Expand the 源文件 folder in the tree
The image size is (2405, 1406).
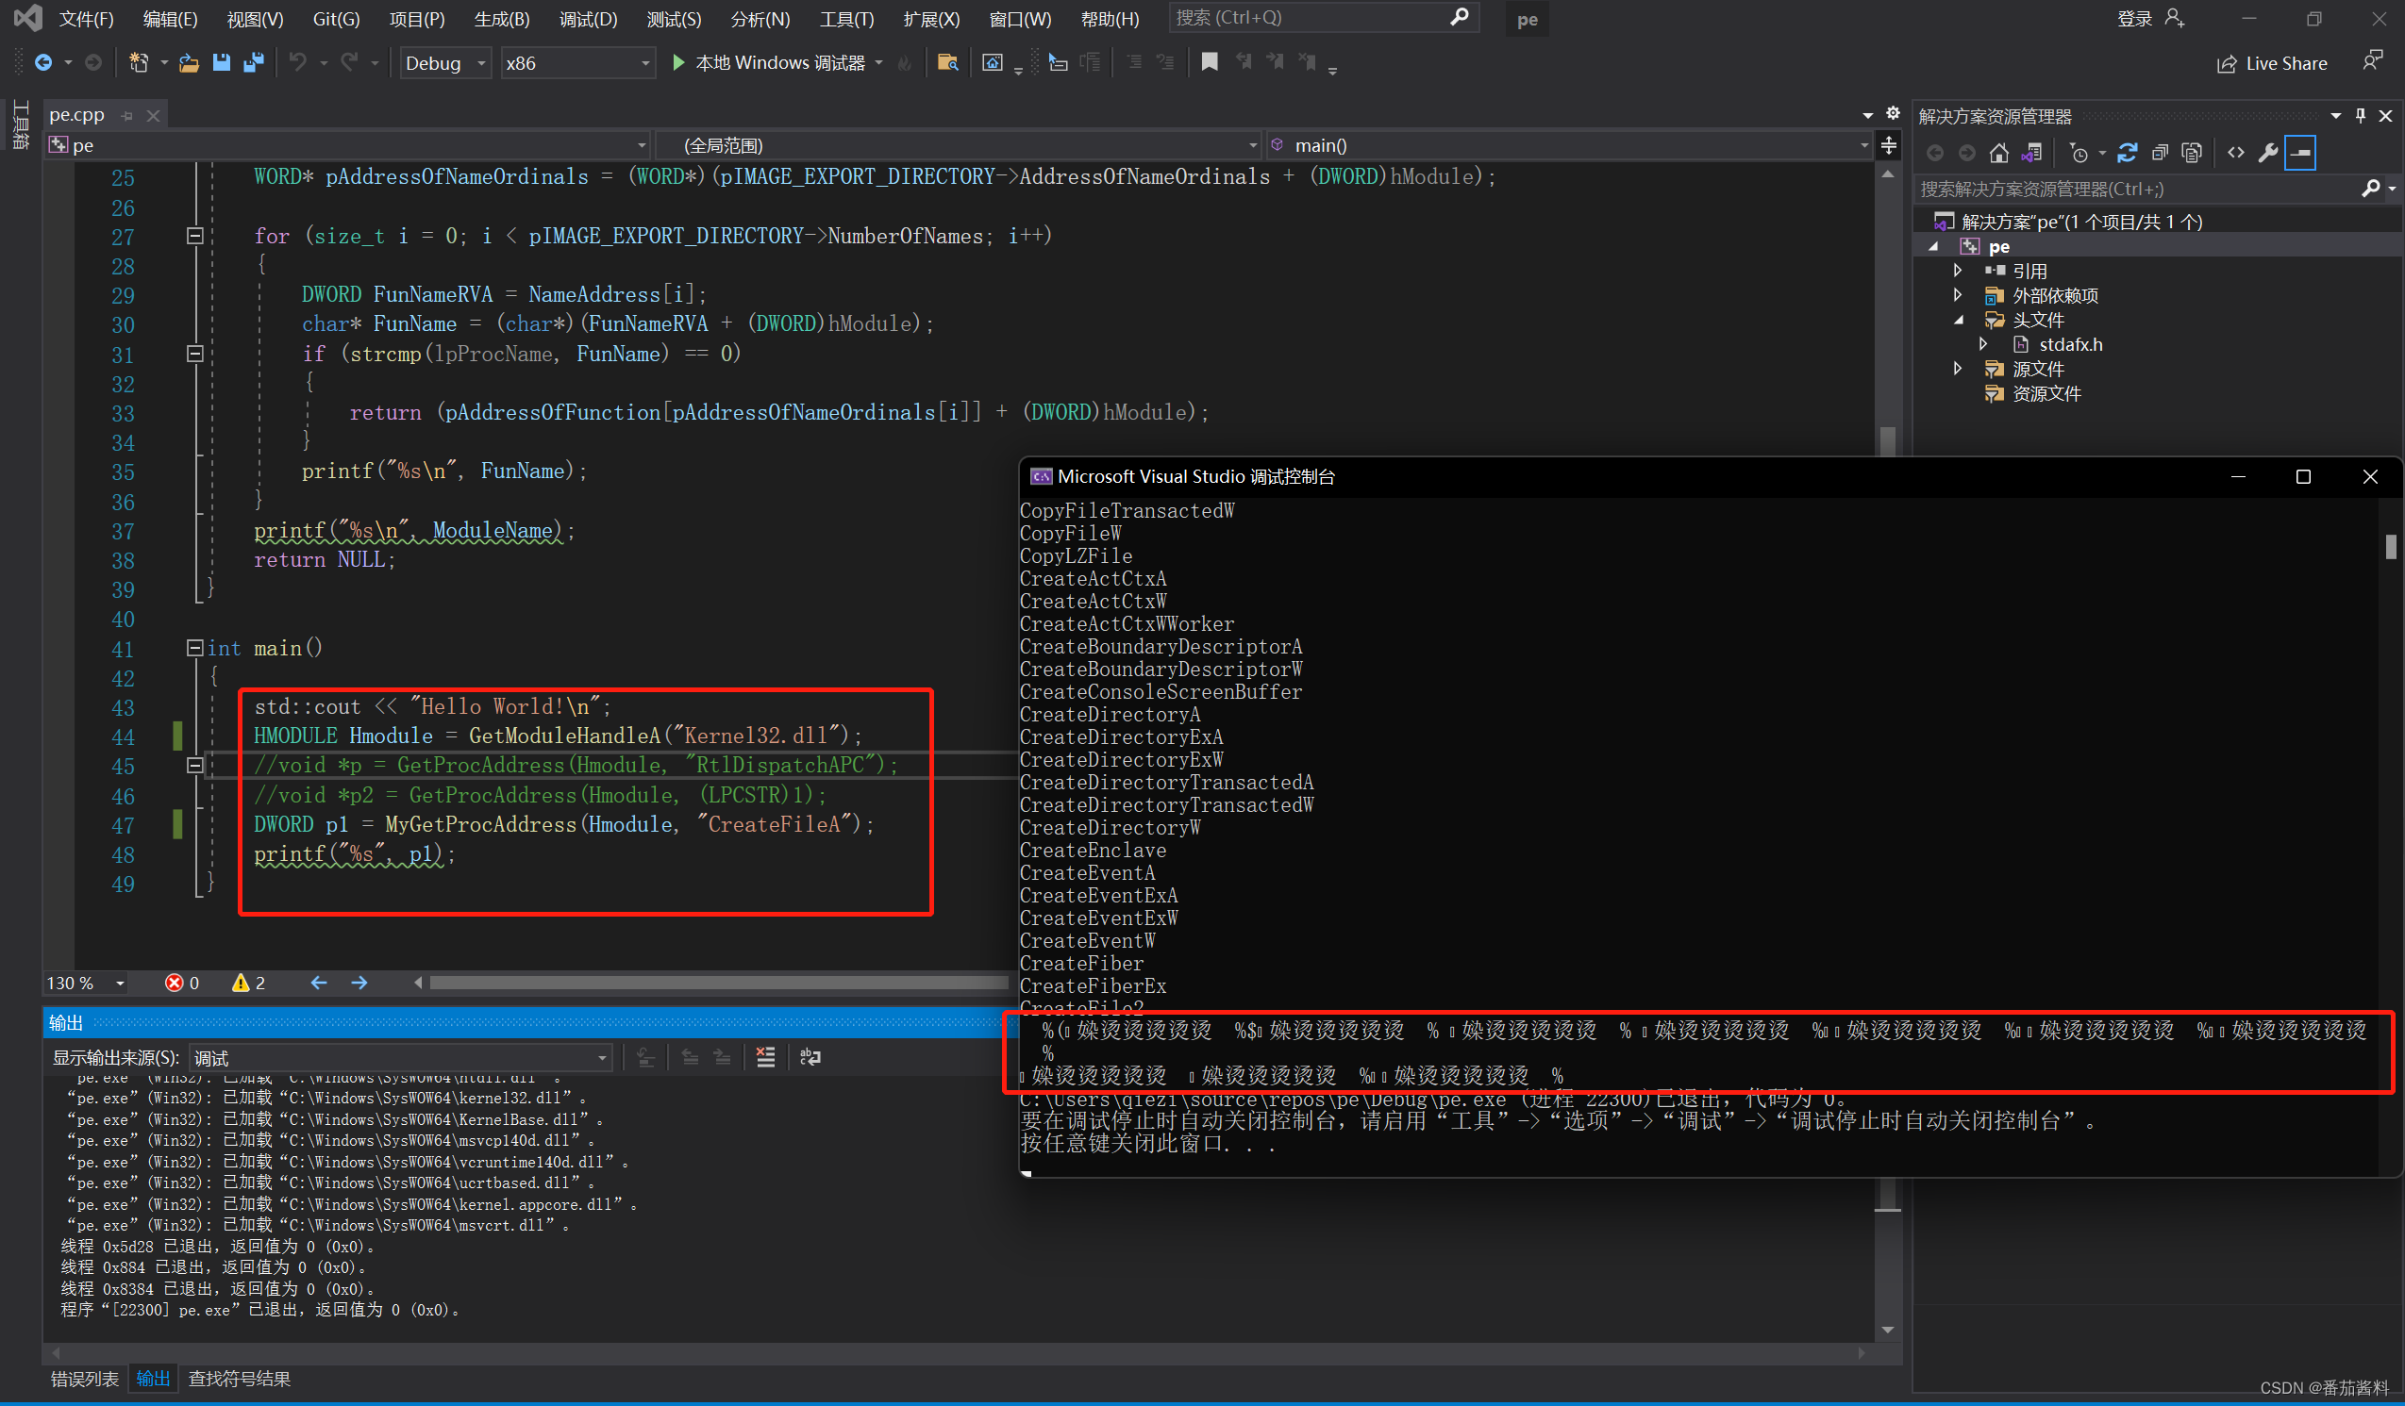(x=1958, y=369)
